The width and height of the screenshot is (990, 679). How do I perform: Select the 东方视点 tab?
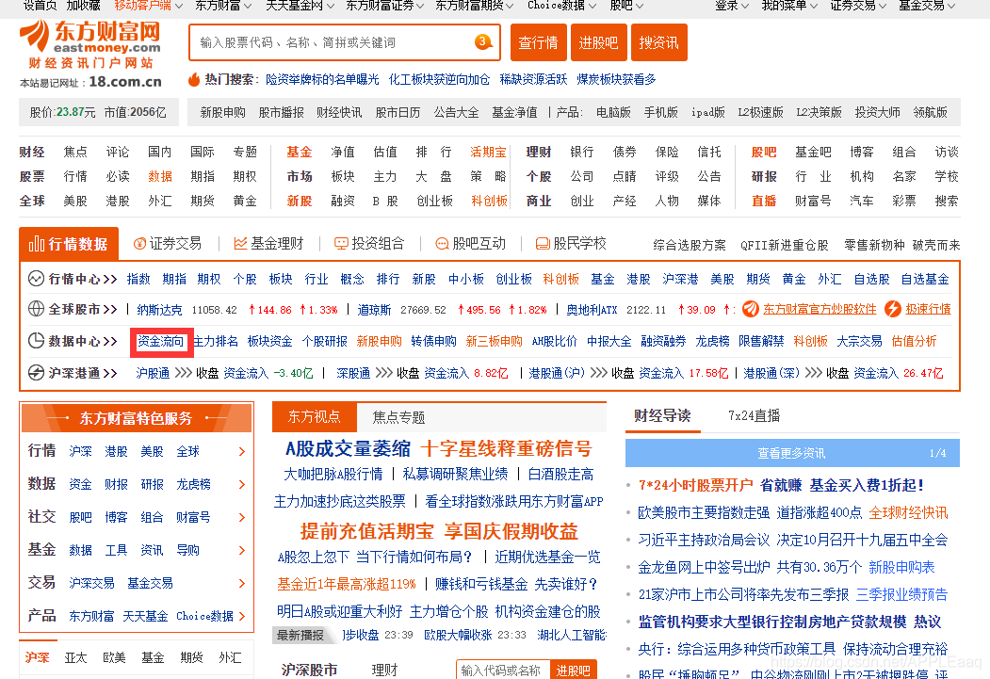[x=315, y=416]
